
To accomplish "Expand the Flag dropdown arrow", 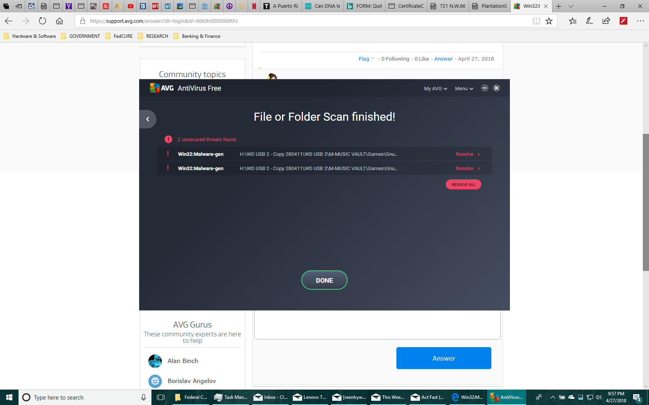I will 373,59.
